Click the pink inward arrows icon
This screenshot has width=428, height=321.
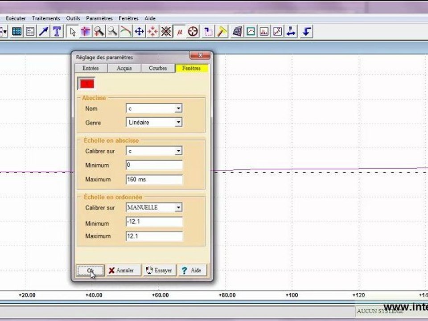[x=152, y=31]
